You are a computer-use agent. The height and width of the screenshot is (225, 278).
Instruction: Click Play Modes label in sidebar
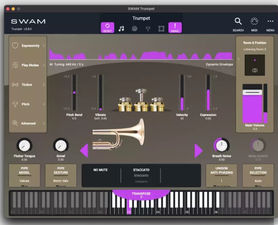(x=30, y=65)
